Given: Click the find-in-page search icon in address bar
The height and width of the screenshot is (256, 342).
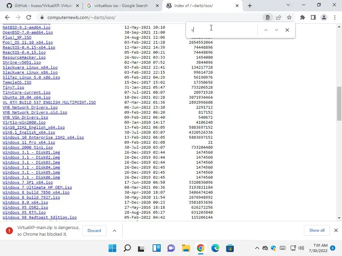Looking at the screenshot, I should [268, 17].
